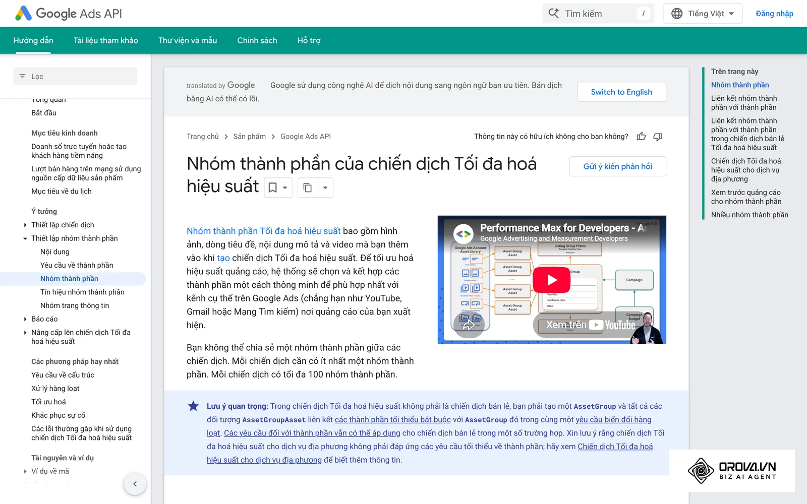The width and height of the screenshot is (807, 504).
Task: Click the search magnifier icon
Action: coord(554,14)
